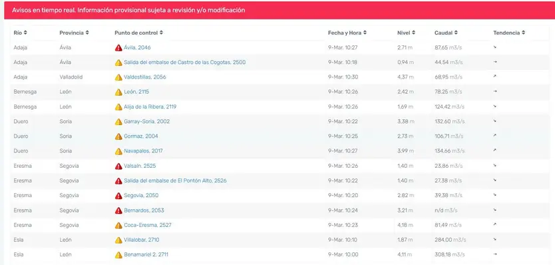Select the caudal value 284,00 m3/s

451,240
